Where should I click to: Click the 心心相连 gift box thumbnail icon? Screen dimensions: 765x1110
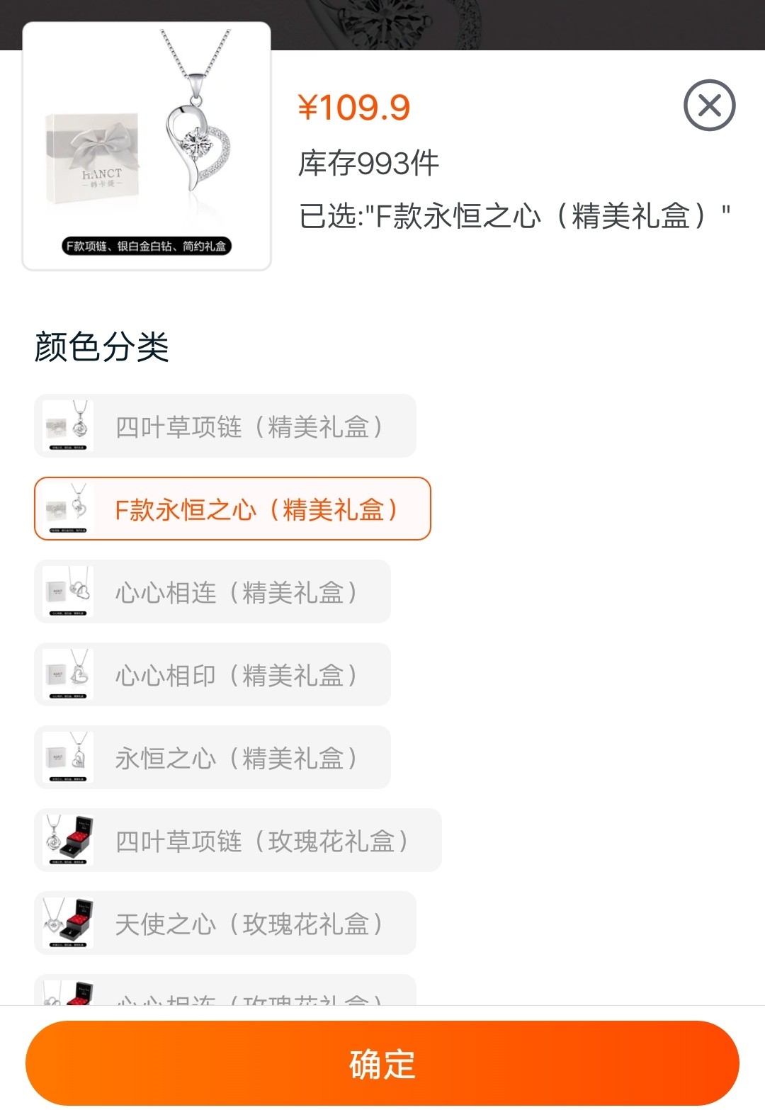(x=68, y=591)
